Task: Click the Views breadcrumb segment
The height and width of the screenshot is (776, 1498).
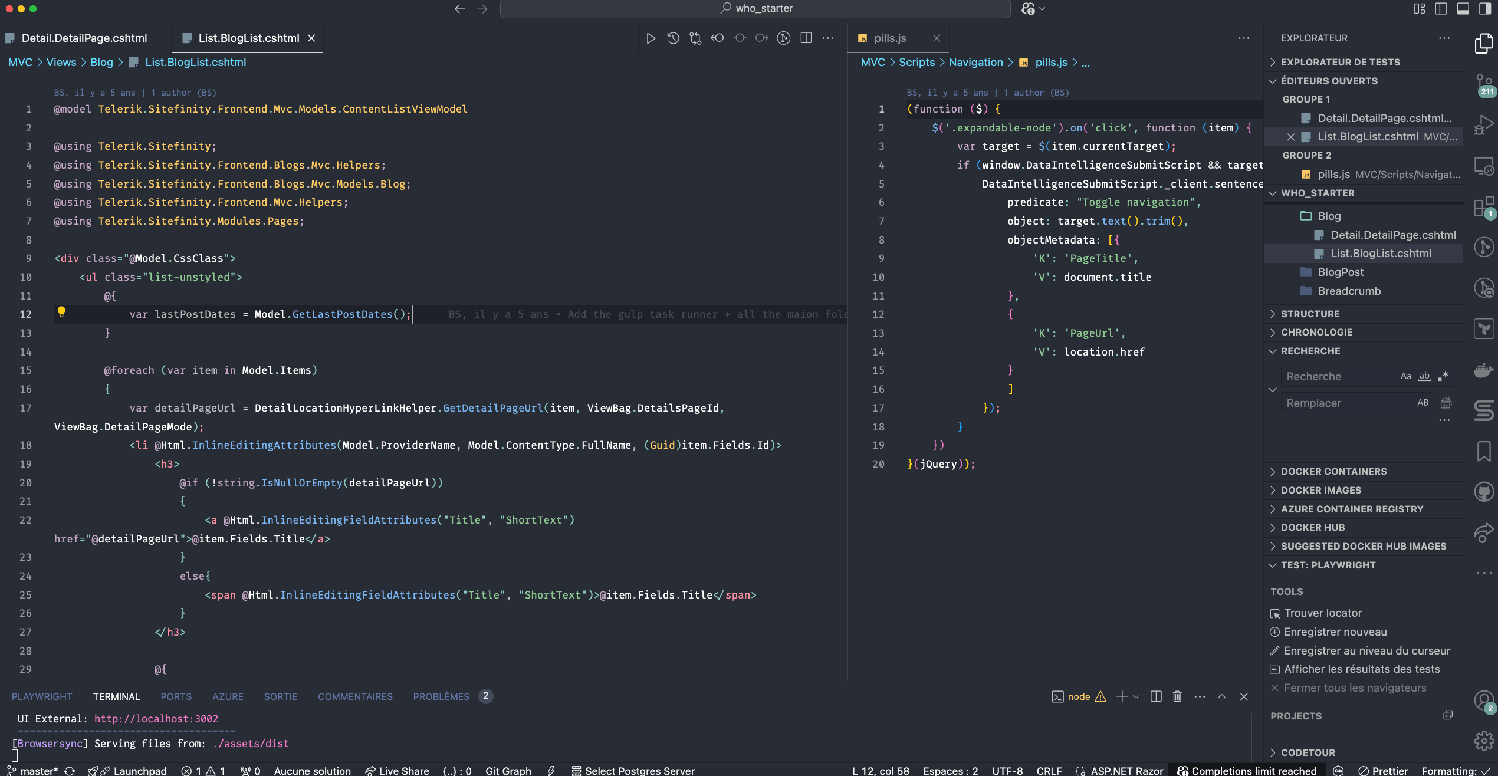Action: (x=61, y=63)
